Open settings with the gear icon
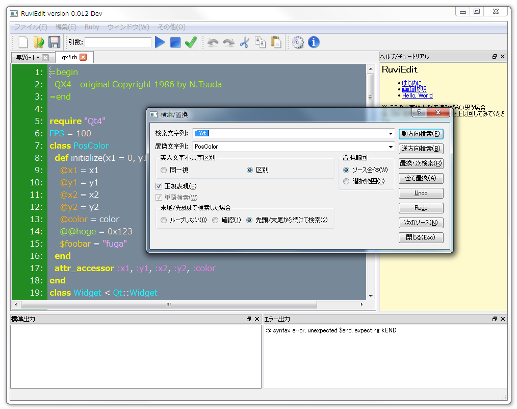517x409 pixels. (x=298, y=42)
